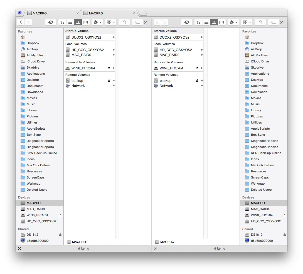Open Movies in left sidebar
Screen dimensions: 303x274
pyautogui.click(x=40, y=98)
